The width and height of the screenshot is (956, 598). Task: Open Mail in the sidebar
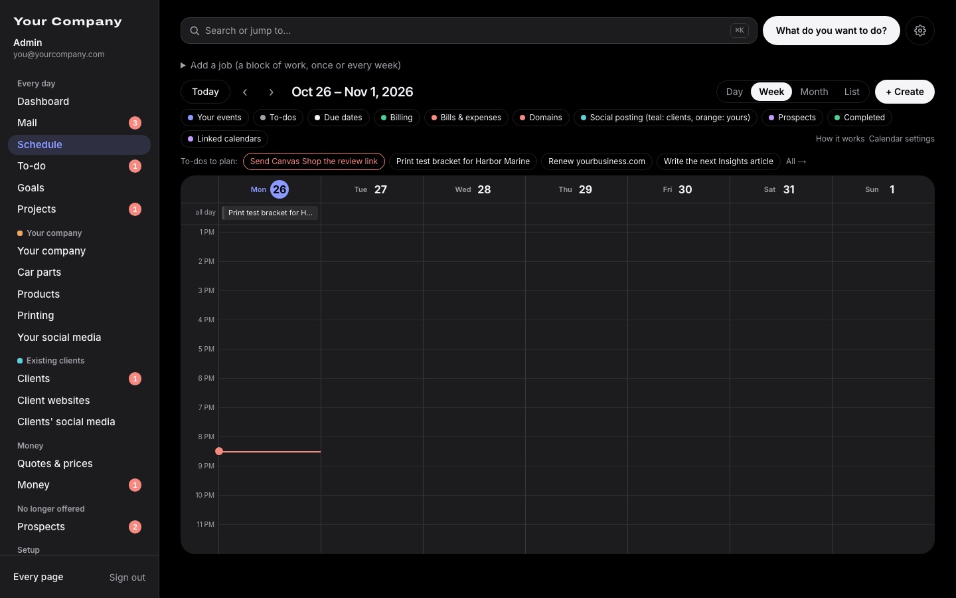79,123
